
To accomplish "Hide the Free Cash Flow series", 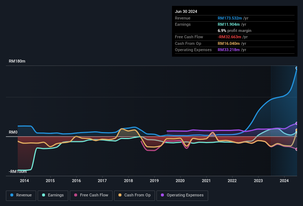I will click(x=91, y=195).
